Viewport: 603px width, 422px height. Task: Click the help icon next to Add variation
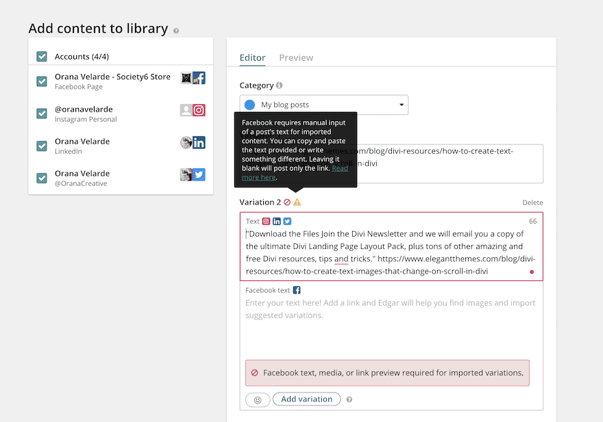(x=349, y=399)
